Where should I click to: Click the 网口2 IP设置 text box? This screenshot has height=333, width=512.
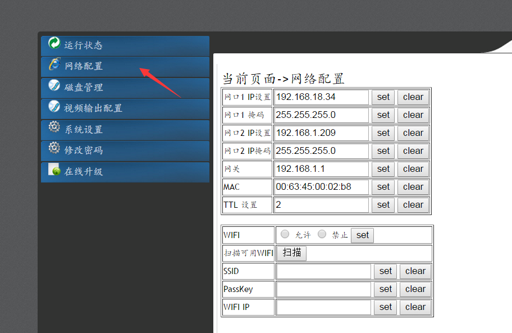pyautogui.click(x=321, y=133)
